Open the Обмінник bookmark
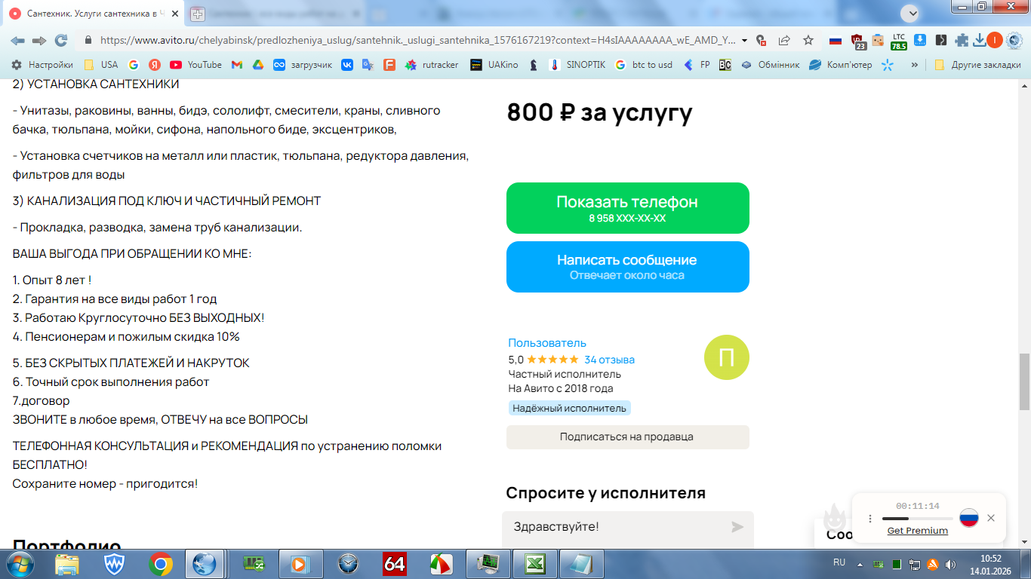The height and width of the screenshot is (579, 1031). point(770,65)
